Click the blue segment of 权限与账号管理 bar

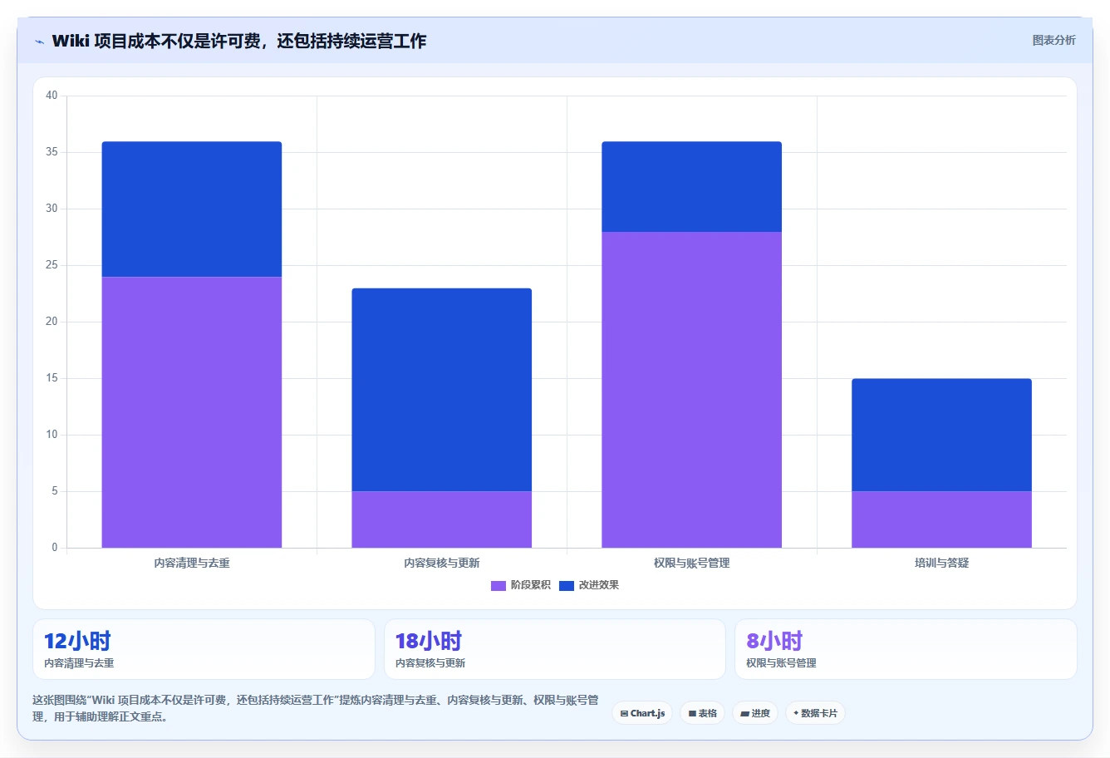tap(692, 187)
